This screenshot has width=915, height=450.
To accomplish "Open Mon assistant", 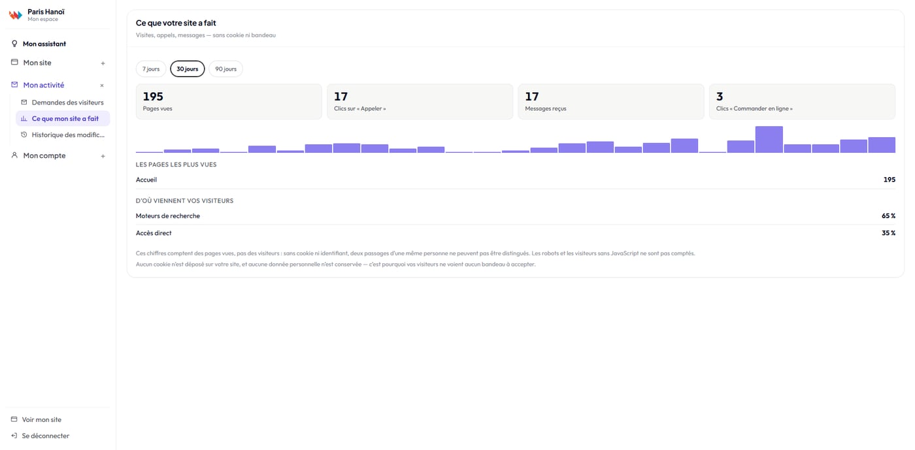I will [x=58, y=44].
